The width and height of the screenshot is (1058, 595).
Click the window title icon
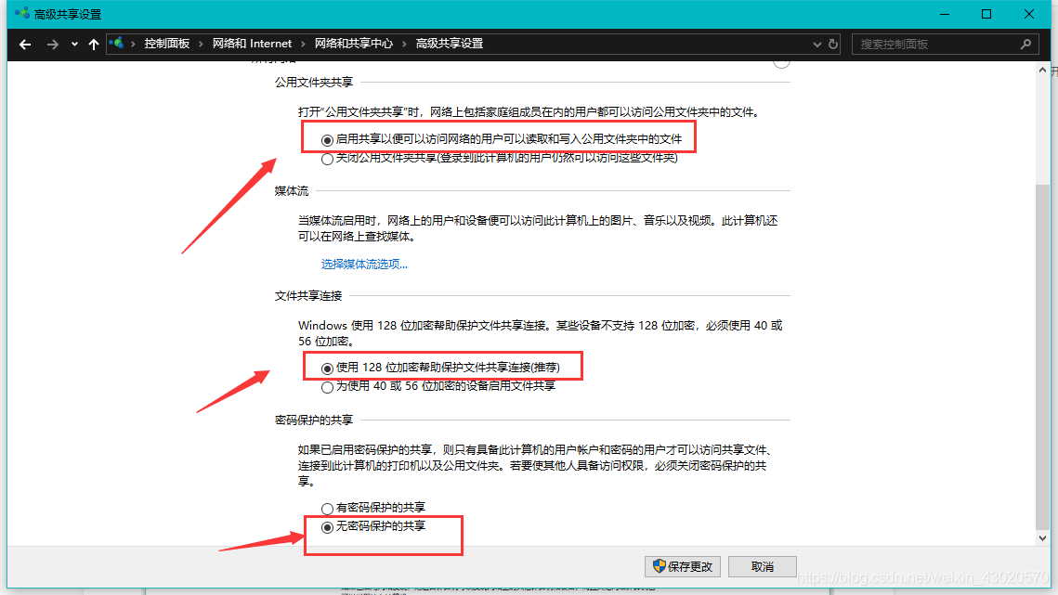(21, 14)
